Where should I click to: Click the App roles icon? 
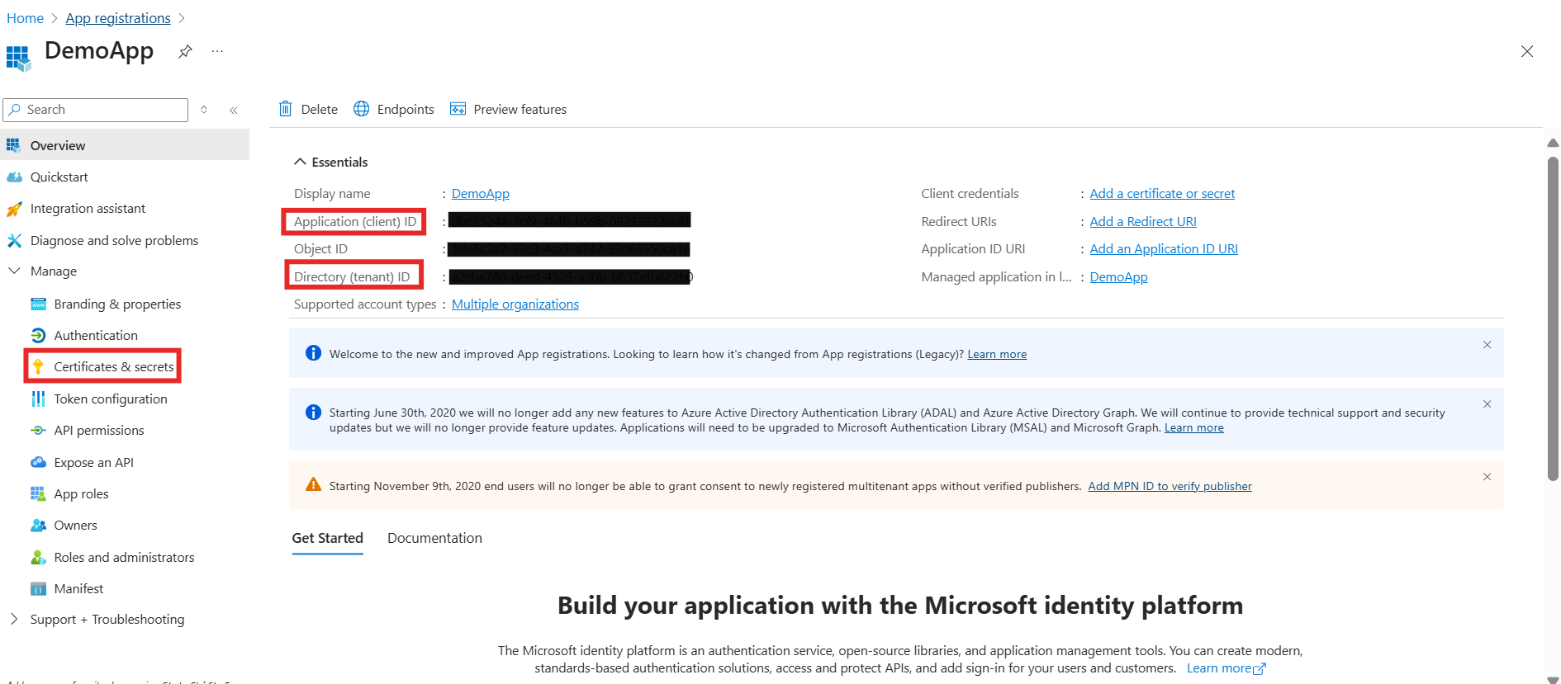coord(38,493)
